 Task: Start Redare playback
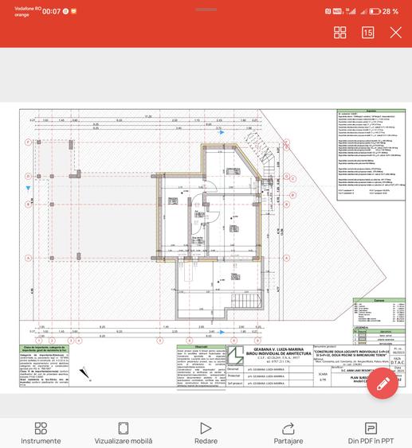coord(206,433)
